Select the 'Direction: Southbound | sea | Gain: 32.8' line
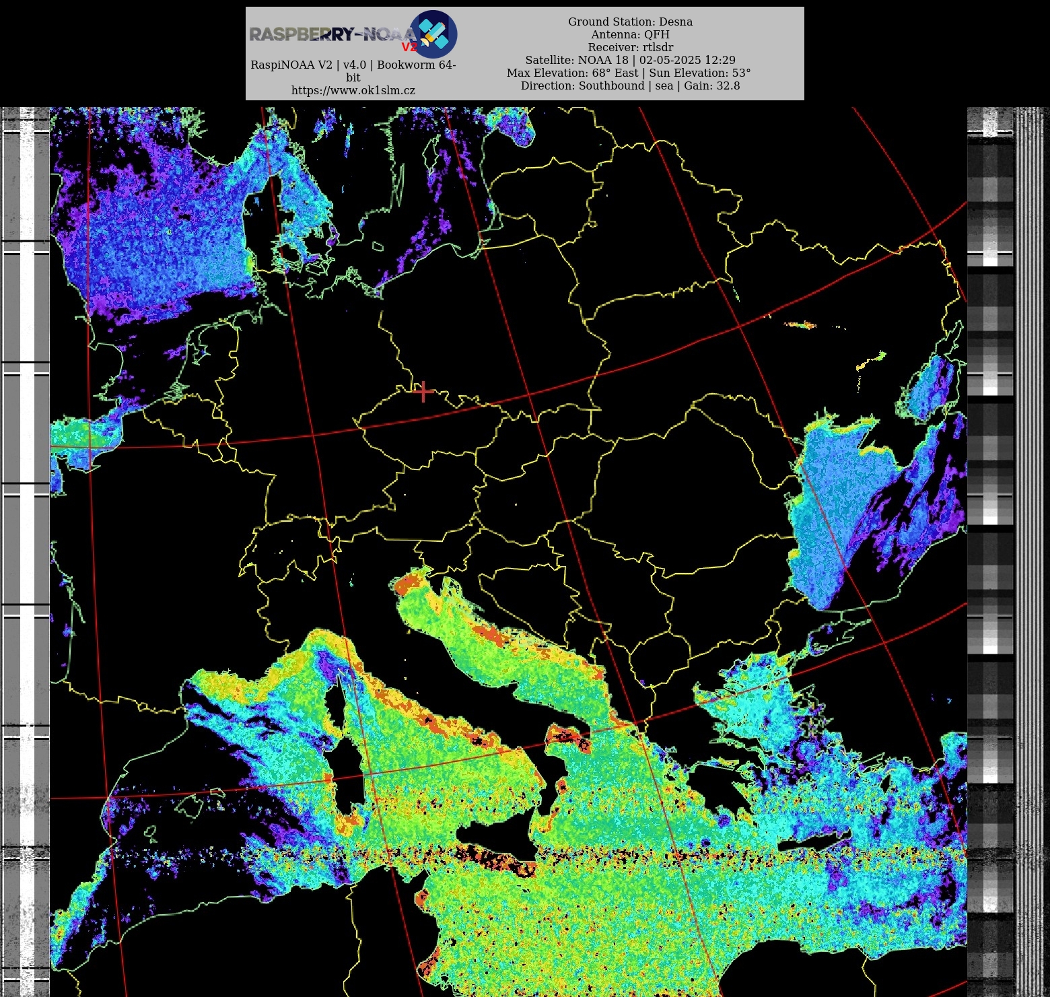Screen dimensions: 1050x997 pos(630,85)
